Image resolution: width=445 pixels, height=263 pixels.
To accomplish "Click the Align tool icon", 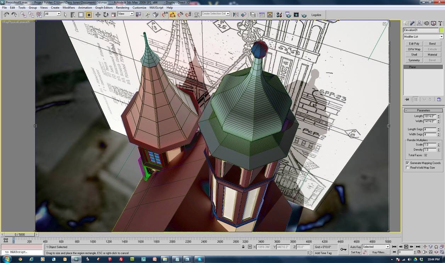I will 244,15.
